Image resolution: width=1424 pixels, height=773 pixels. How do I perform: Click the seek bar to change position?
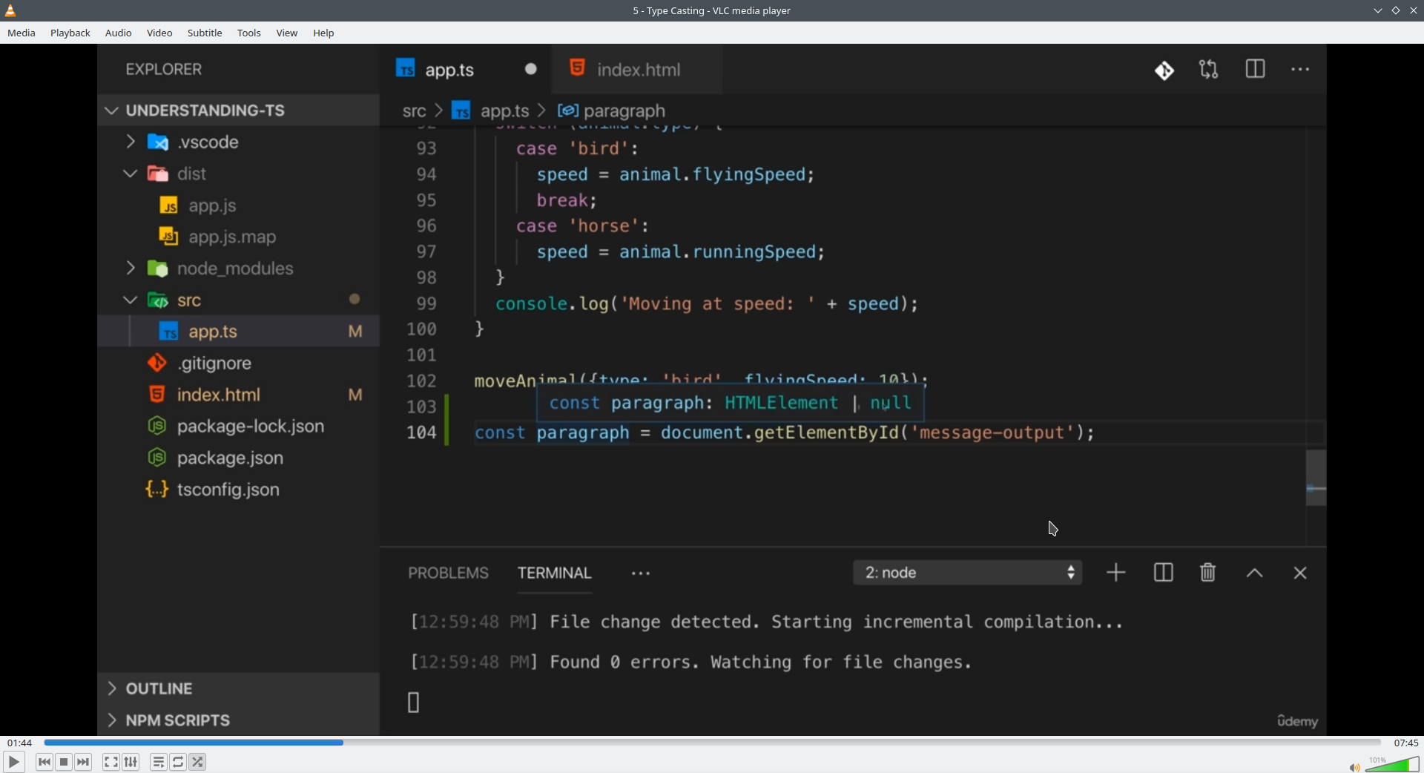[x=712, y=742]
